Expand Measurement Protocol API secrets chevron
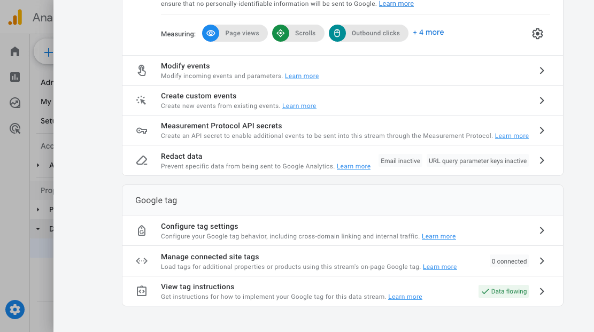Image resolution: width=594 pixels, height=332 pixels. [542, 130]
